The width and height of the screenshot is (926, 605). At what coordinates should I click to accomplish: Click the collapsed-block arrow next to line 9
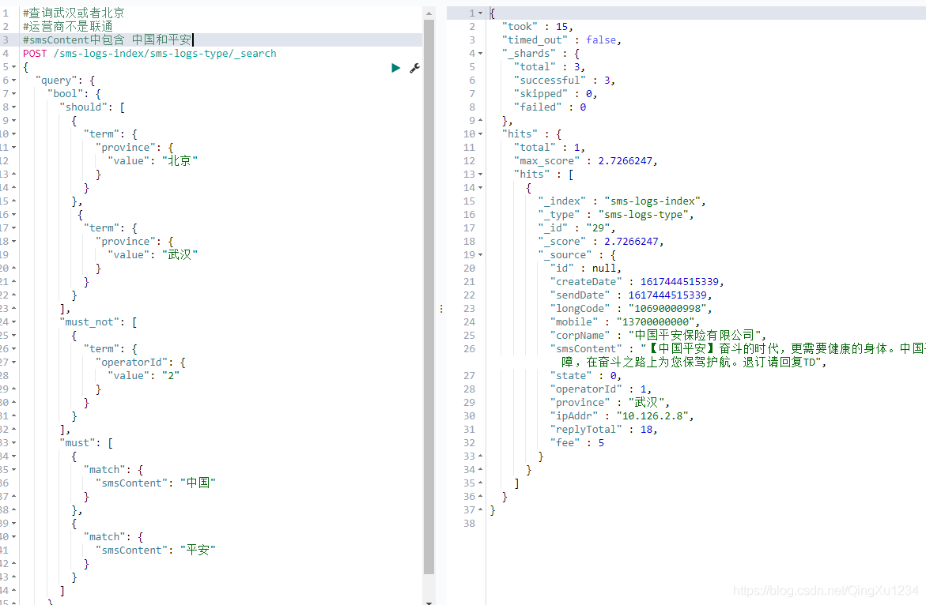(x=479, y=119)
